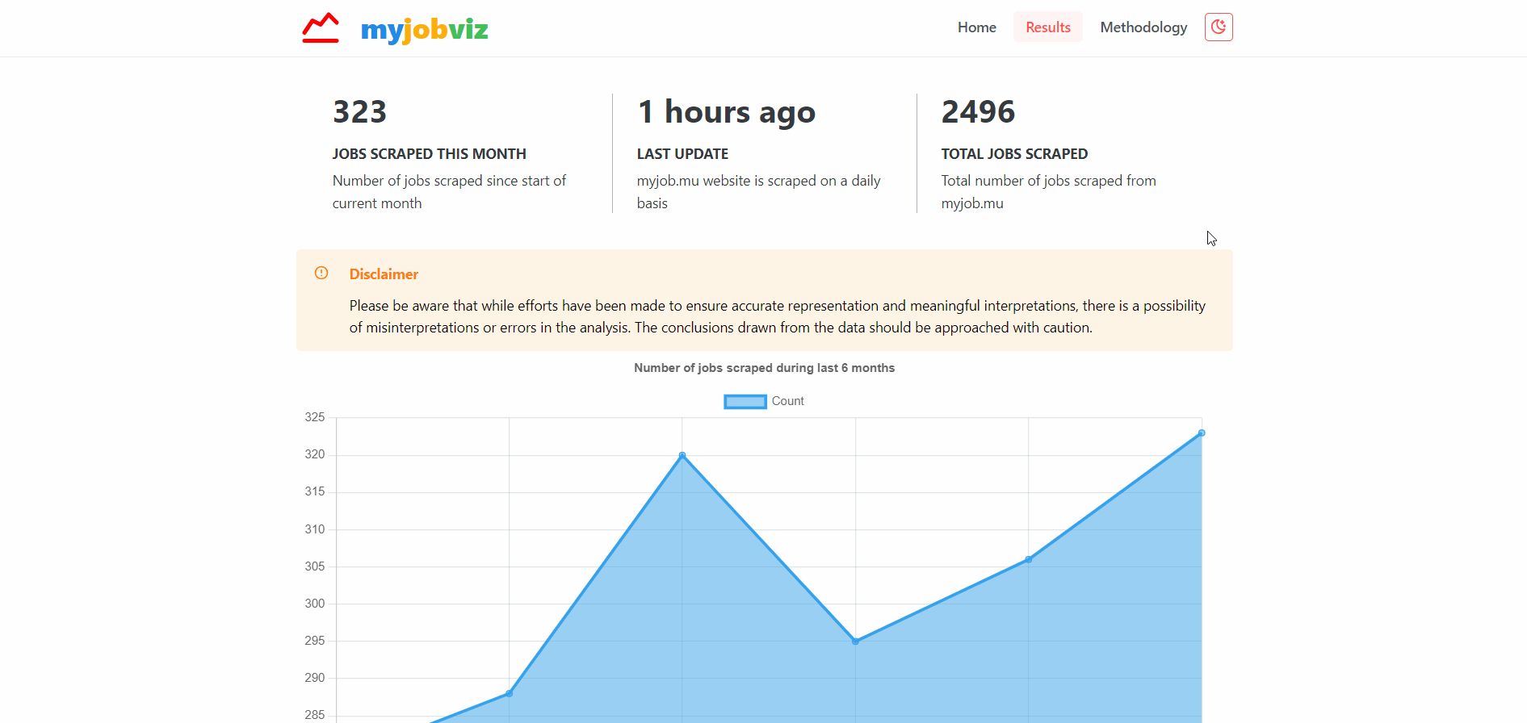Image resolution: width=1527 pixels, height=723 pixels.
Task: Click the 'LAST UPDATE' heading
Action: [x=682, y=154]
